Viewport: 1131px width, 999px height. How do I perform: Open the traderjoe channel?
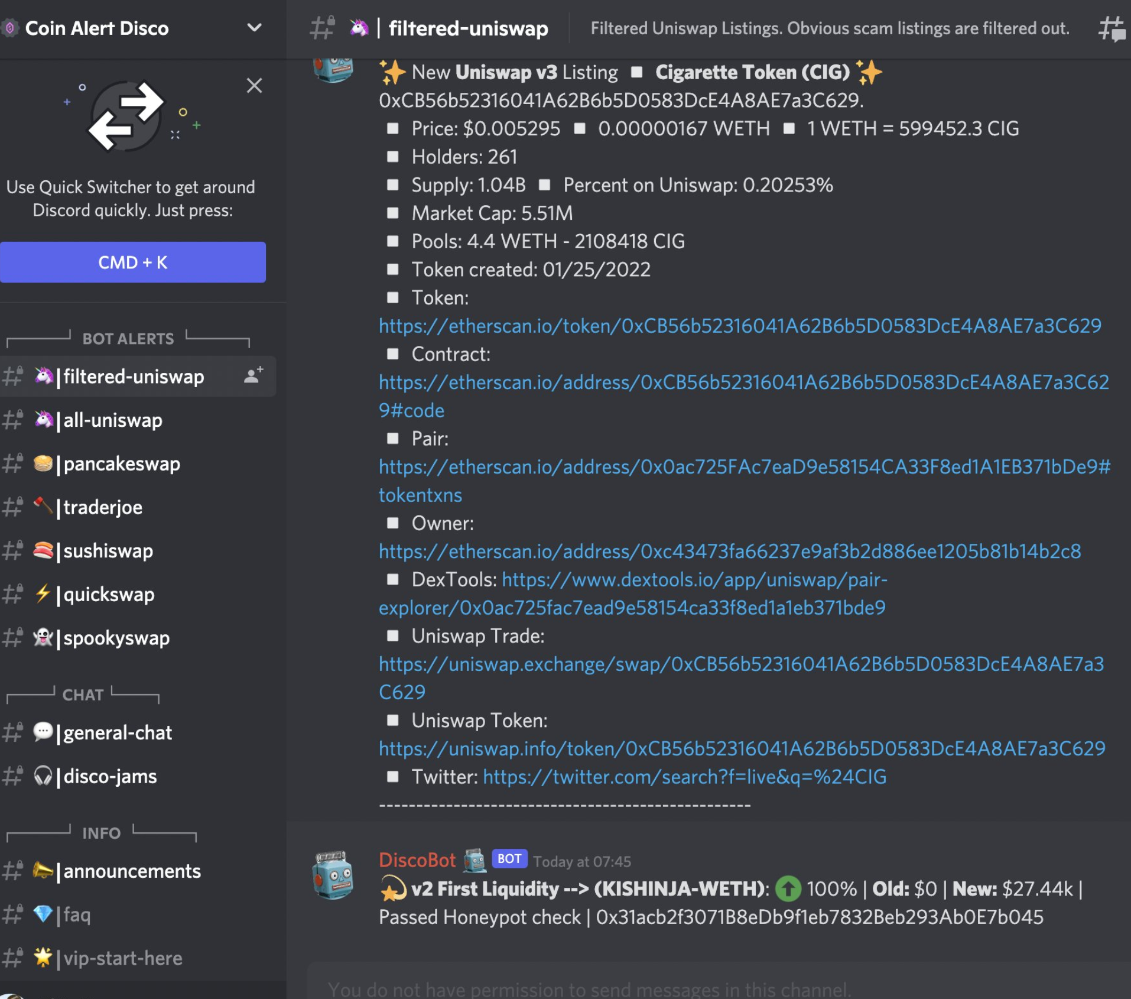pyautogui.click(x=138, y=507)
